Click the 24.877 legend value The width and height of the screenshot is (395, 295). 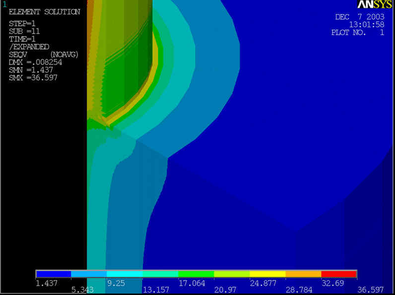coord(263,284)
